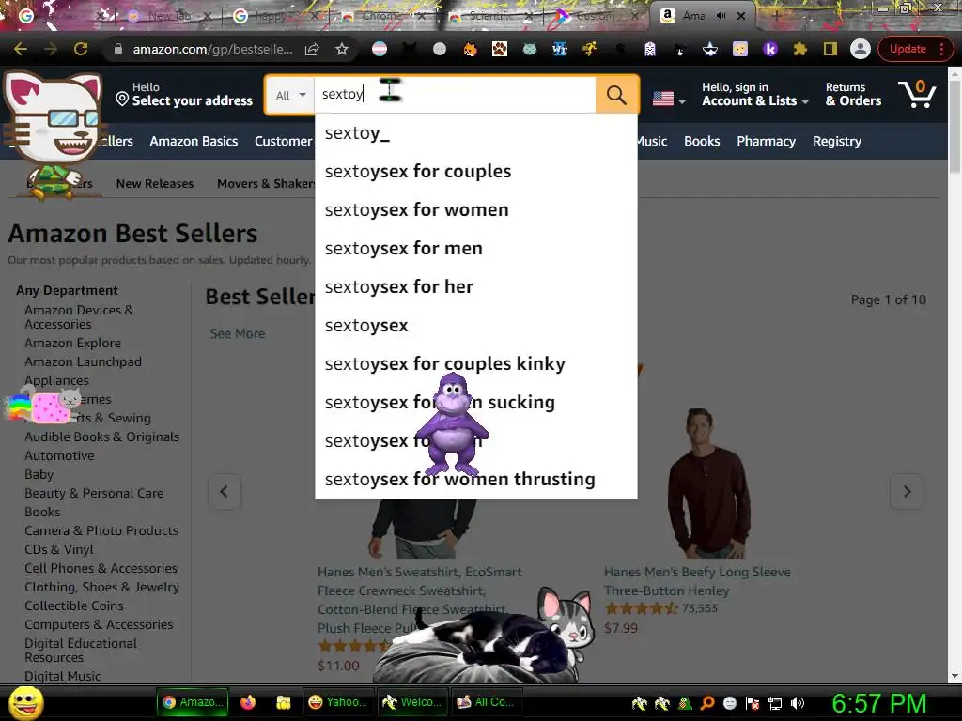
Task: Open Collectible Coins department
Action: (73, 606)
